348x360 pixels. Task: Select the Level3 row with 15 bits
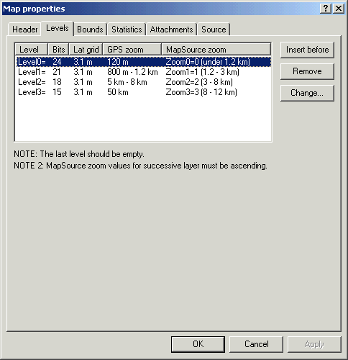144,92
